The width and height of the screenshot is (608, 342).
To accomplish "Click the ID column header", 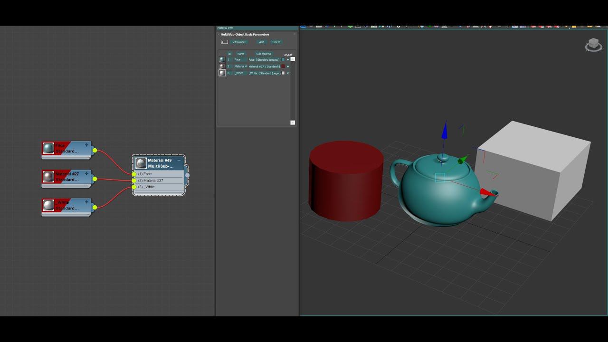I will (x=229, y=54).
